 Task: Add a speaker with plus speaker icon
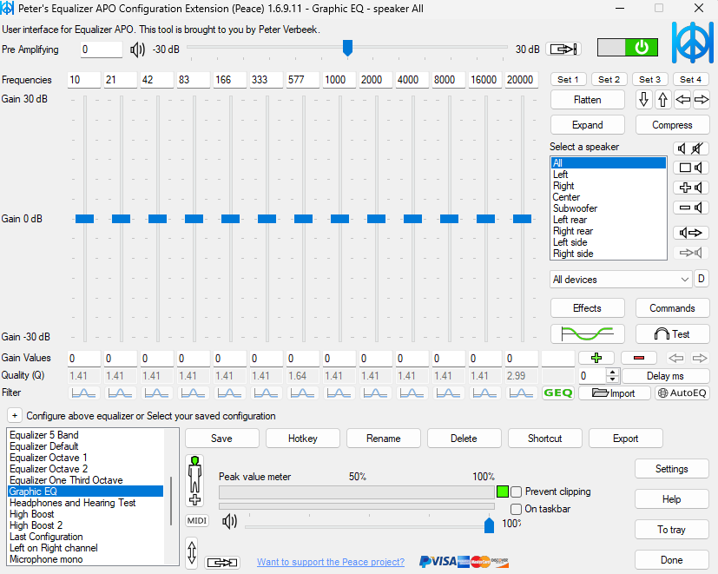(x=690, y=188)
